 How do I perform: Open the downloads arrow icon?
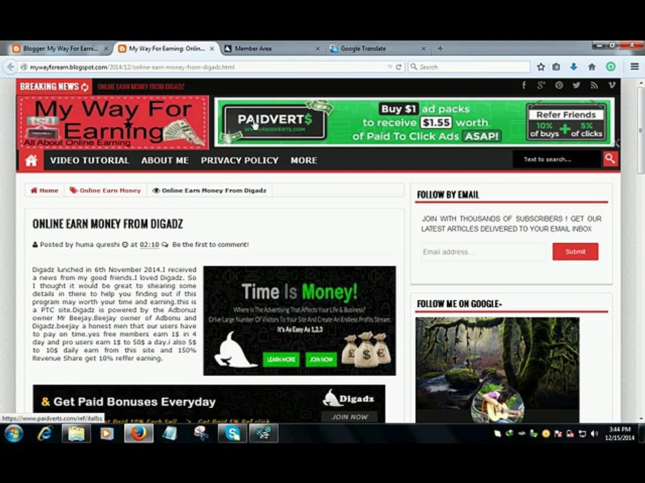[574, 66]
